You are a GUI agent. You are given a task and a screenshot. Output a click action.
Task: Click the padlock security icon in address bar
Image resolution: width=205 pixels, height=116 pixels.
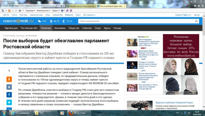click(61, 6)
